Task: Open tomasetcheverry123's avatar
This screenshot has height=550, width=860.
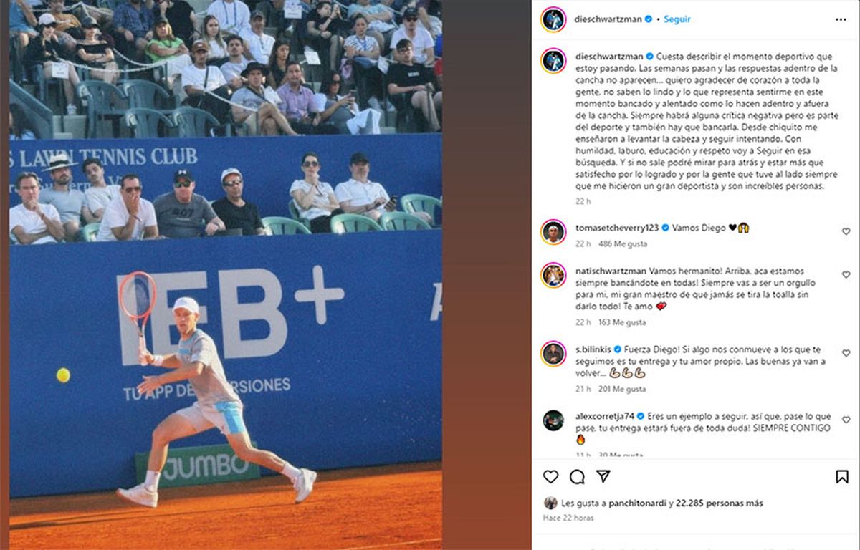Action: pyautogui.click(x=553, y=231)
